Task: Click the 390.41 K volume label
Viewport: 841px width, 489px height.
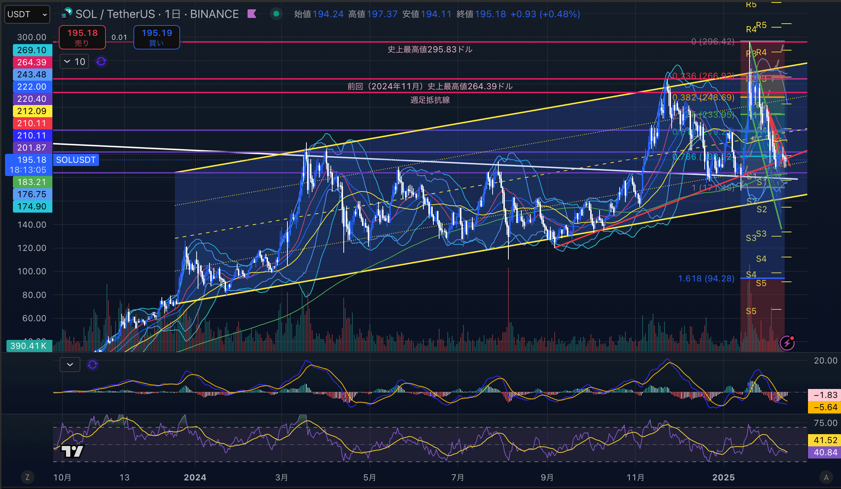Action: click(x=29, y=346)
